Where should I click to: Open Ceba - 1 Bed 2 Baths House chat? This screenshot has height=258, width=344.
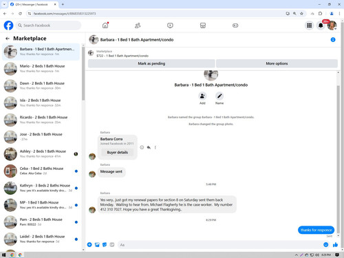tap(41, 171)
